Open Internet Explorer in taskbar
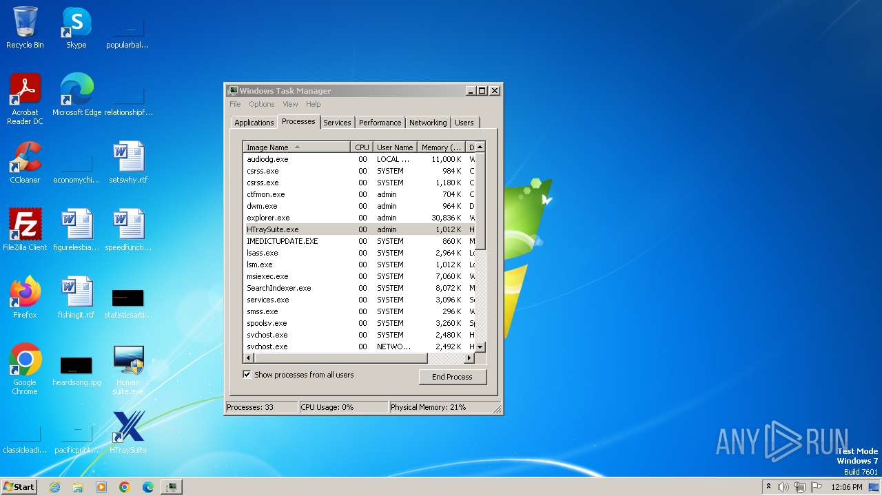Image resolution: width=882 pixels, height=496 pixels. (x=54, y=487)
